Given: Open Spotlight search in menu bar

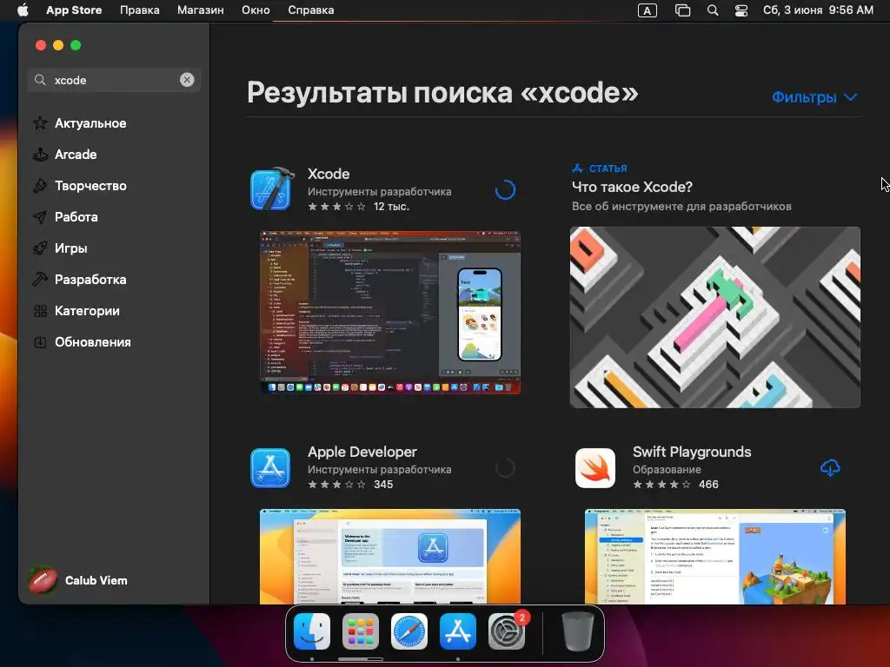Looking at the screenshot, I should pyautogui.click(x=713, y=10).
